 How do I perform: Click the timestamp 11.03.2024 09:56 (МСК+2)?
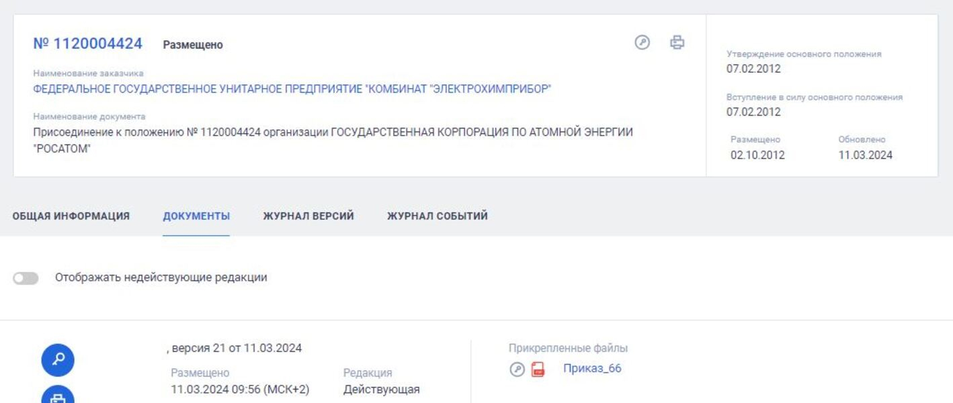coord(240,389)
